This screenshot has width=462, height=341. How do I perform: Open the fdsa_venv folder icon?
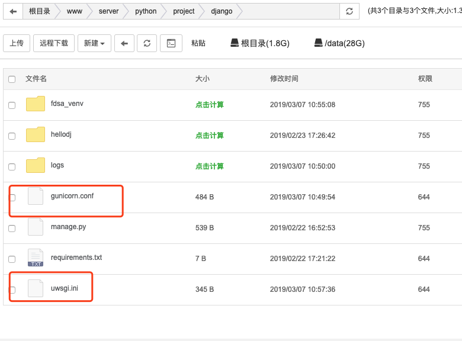pos(36,104)
